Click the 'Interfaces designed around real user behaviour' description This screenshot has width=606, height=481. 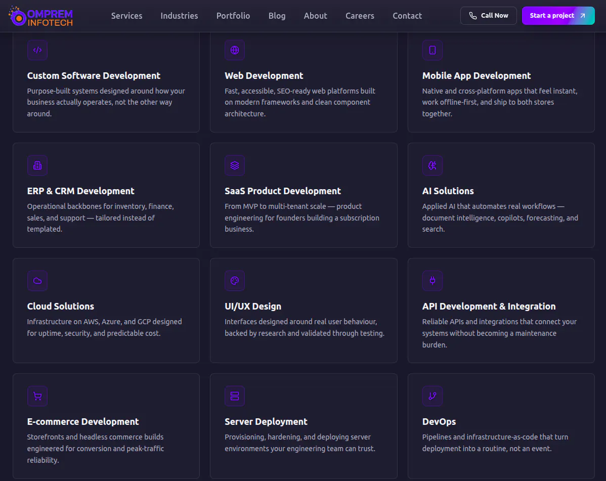pyautogui.click(x=305, y=327)
